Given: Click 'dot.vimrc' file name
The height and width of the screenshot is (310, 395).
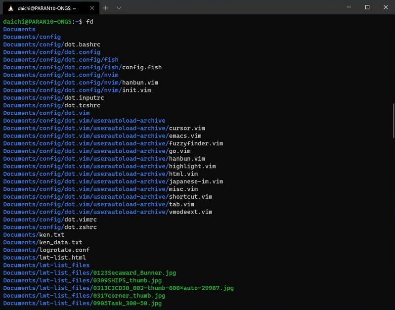Looking at the screenshot, I should pos(81,220).
